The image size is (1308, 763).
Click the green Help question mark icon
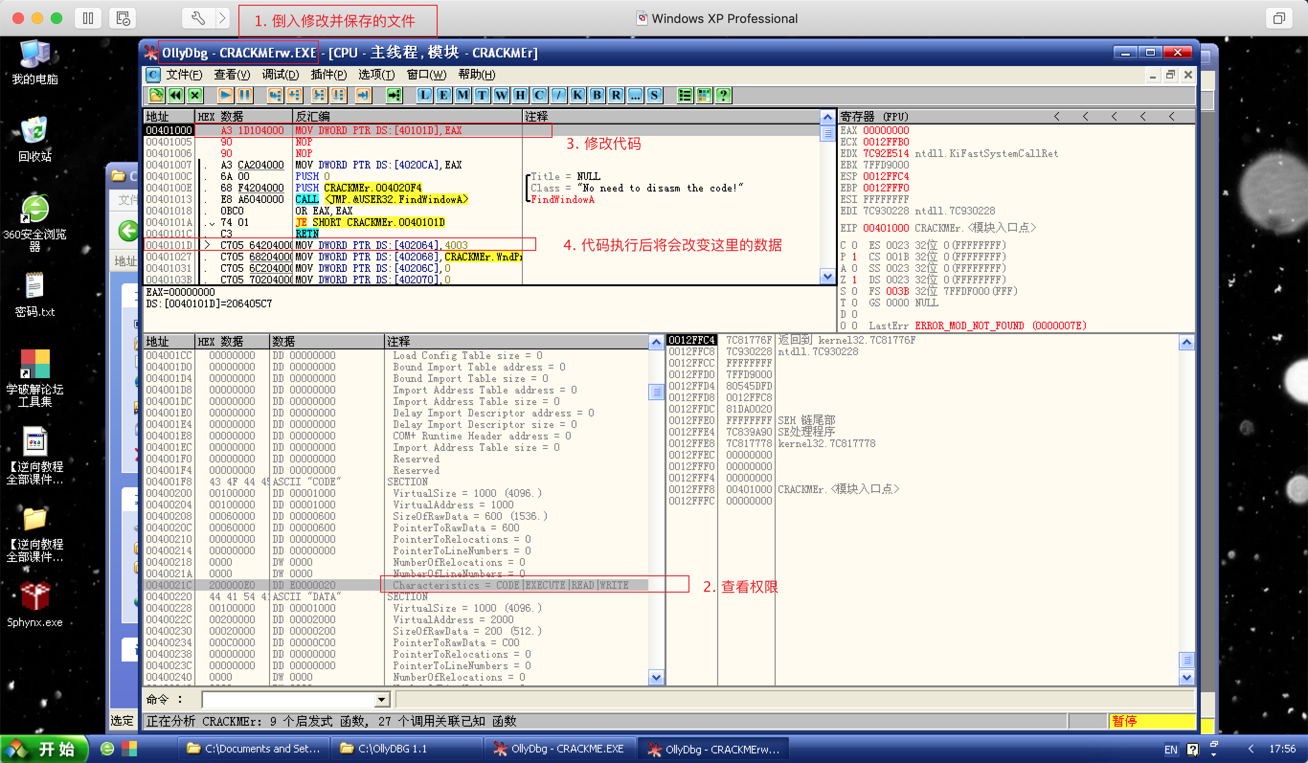tap(723, 95)
